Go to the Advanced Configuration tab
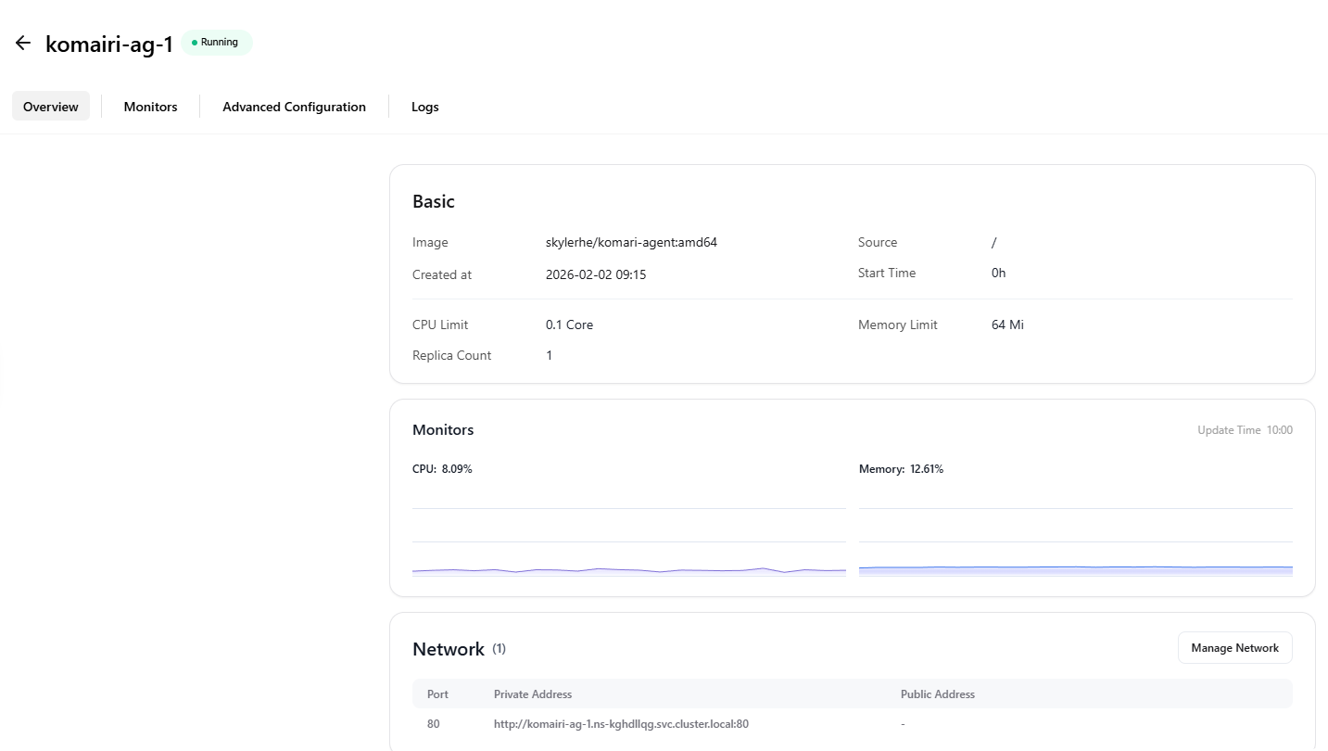Screen dimensions: 1328x751 click(294, 107)
